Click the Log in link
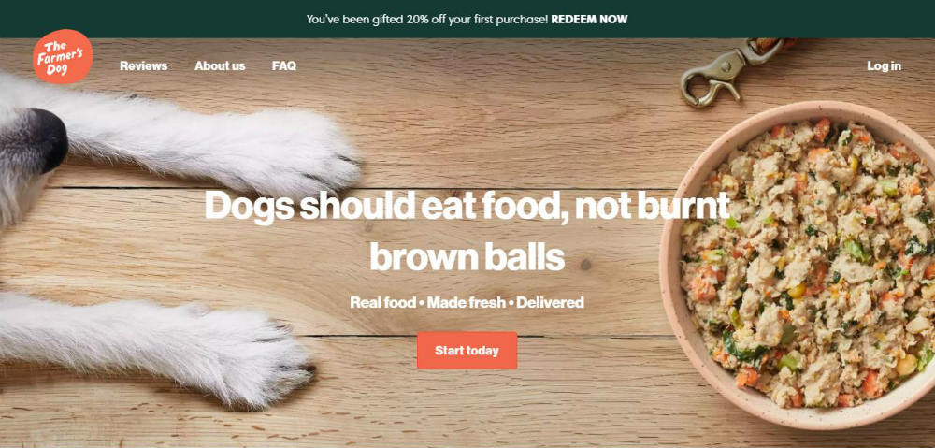The image size is (935, 448). (884, 66)
